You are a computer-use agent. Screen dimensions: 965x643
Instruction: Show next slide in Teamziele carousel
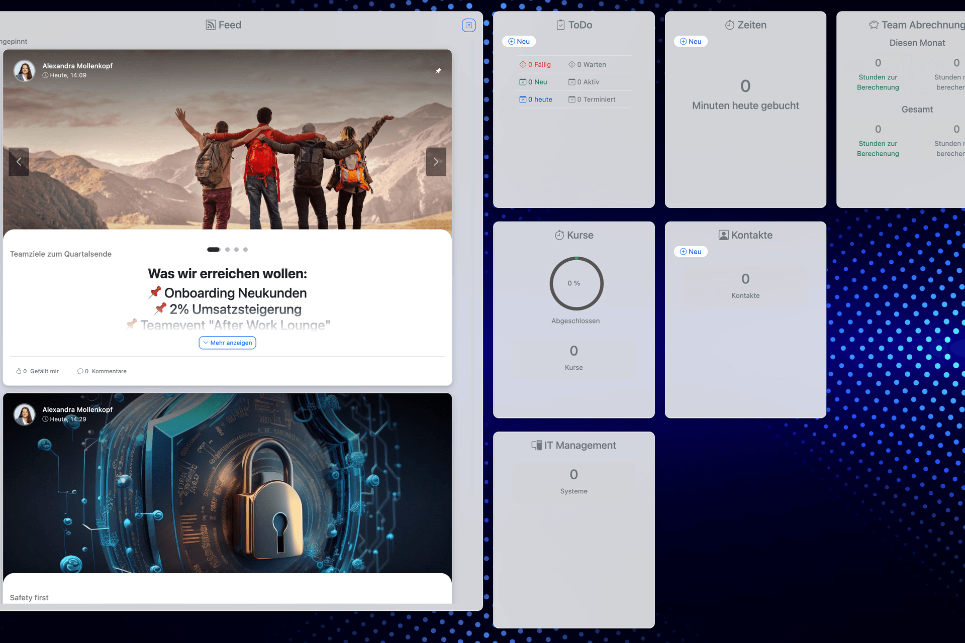coord(436,162)
